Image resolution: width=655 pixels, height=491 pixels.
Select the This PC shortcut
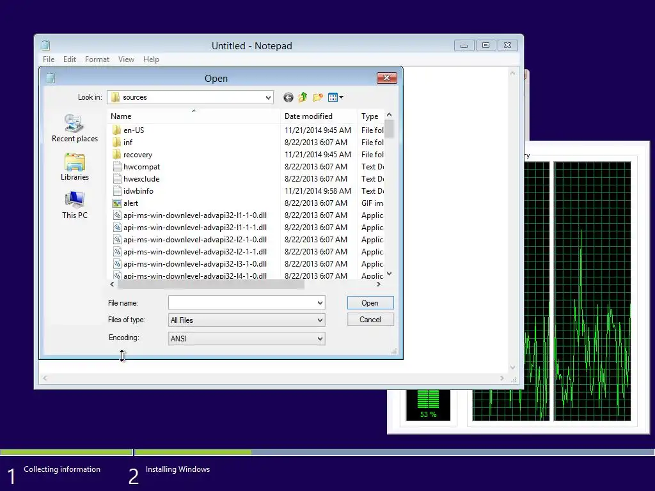pyautogui.click(x=75, y=205)
